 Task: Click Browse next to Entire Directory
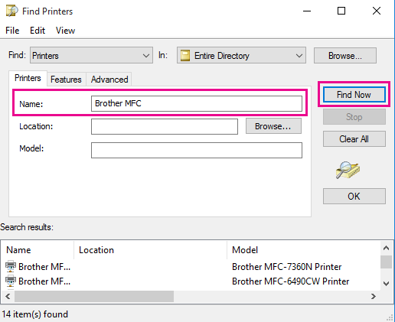(x=345, y=55)
